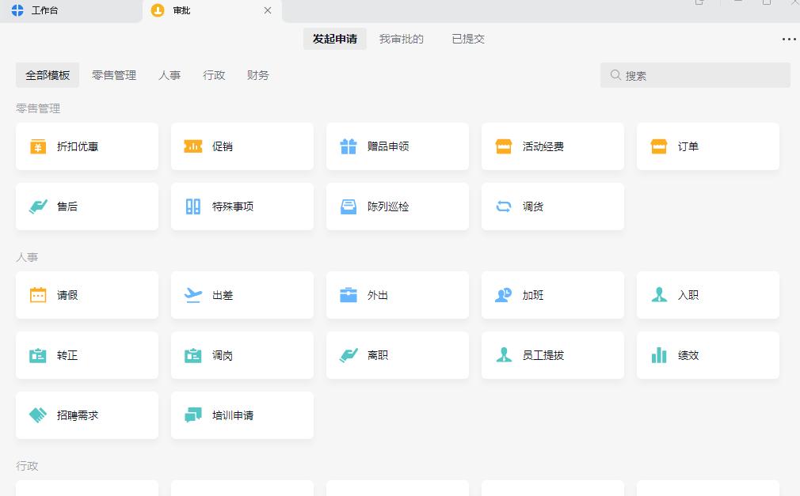
Task: Click the search input field
Action: tap(695, 75)
